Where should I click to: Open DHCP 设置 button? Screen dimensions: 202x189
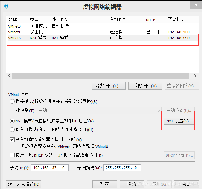179,155
